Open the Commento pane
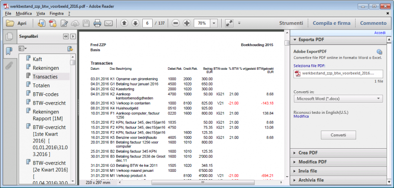 (x=373, y=23)
